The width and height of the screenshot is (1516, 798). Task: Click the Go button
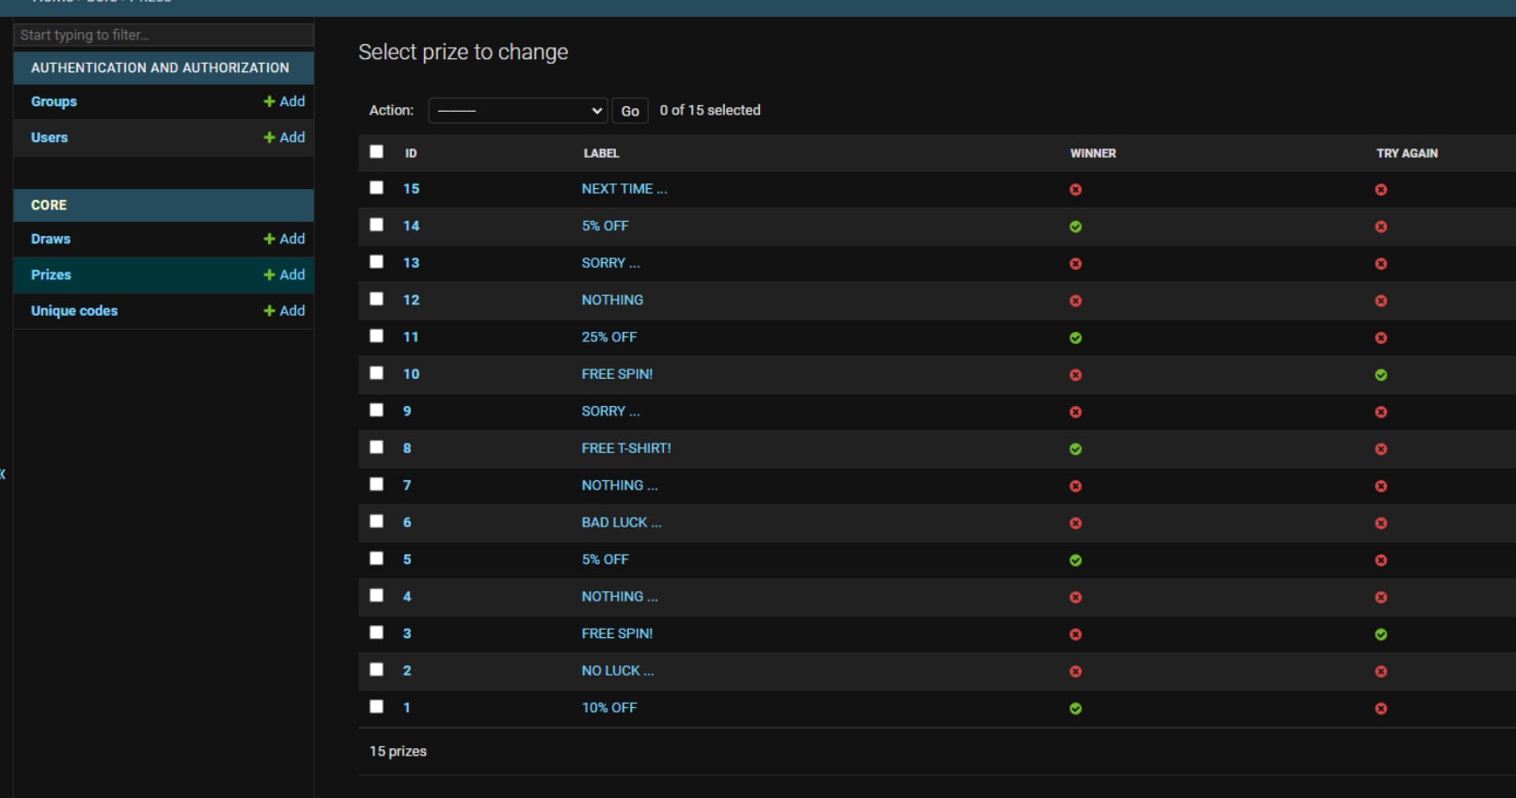[x=630, y=111]
